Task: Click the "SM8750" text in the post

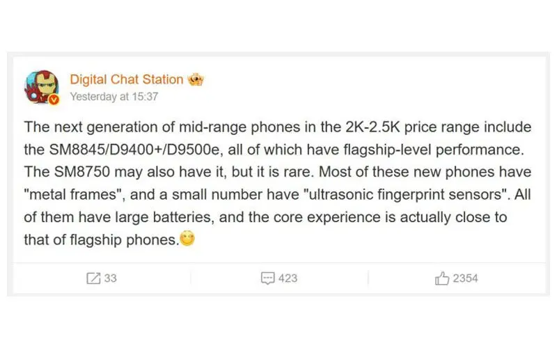Action: click(x=74, y=173)
